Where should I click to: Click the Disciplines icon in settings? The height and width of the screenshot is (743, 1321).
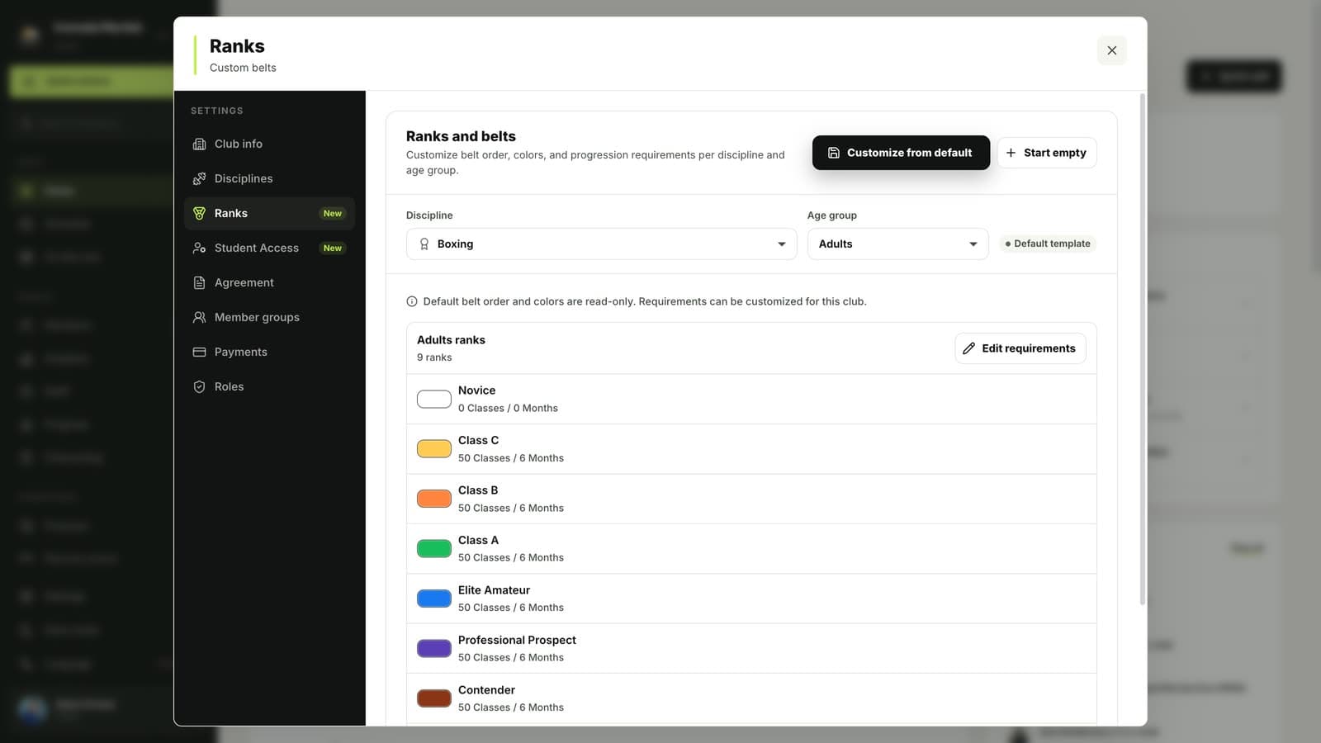tap(199, 178)
